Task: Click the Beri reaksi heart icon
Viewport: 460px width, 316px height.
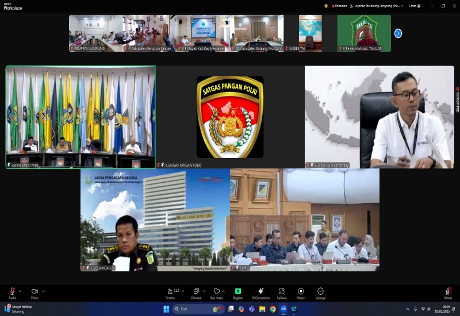Action: pyautogui.click(x=217, y=292)
